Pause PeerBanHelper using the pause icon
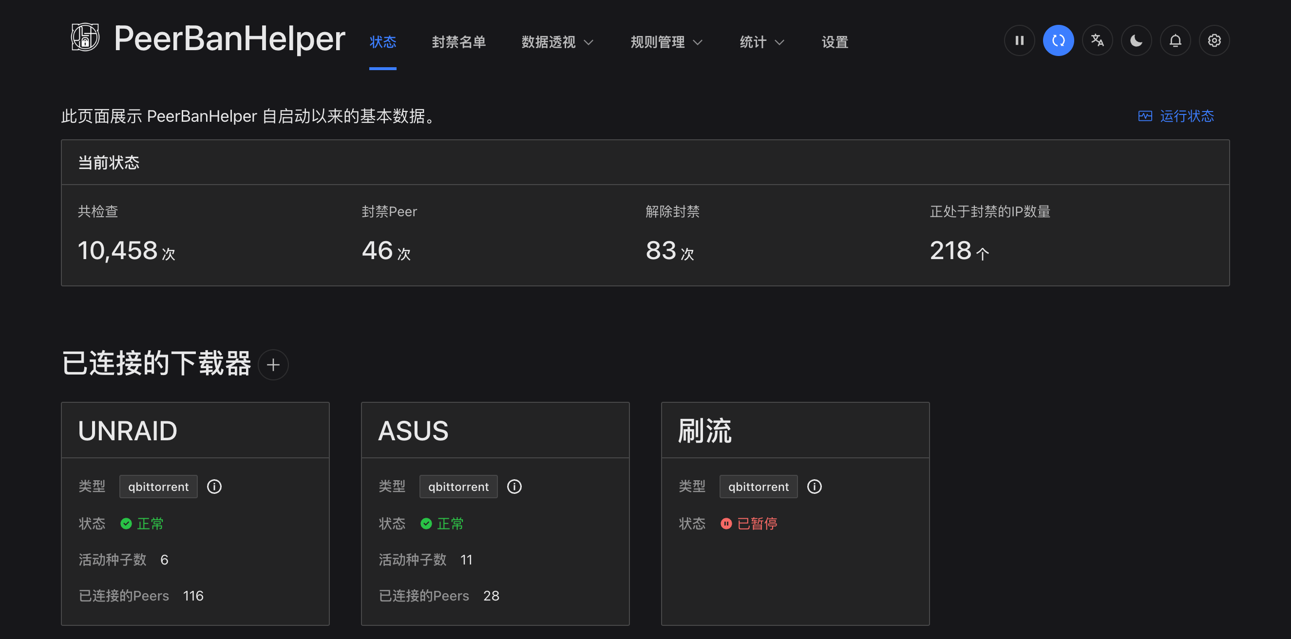 pyautogui.click(x=1019, y=40)
